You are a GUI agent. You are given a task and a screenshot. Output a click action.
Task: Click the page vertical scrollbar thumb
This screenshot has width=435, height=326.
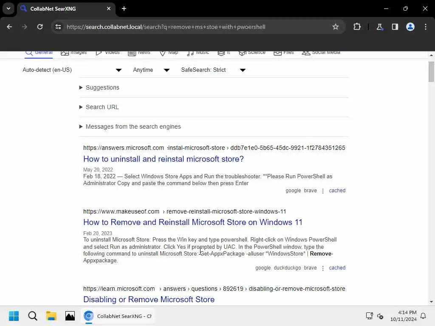point(431,72)
